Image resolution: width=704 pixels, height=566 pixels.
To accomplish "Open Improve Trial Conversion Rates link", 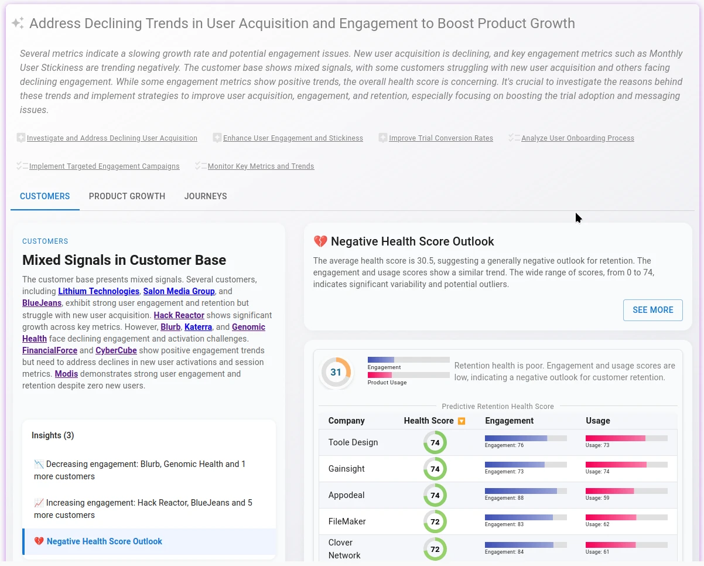I will (x=441, y=138).
